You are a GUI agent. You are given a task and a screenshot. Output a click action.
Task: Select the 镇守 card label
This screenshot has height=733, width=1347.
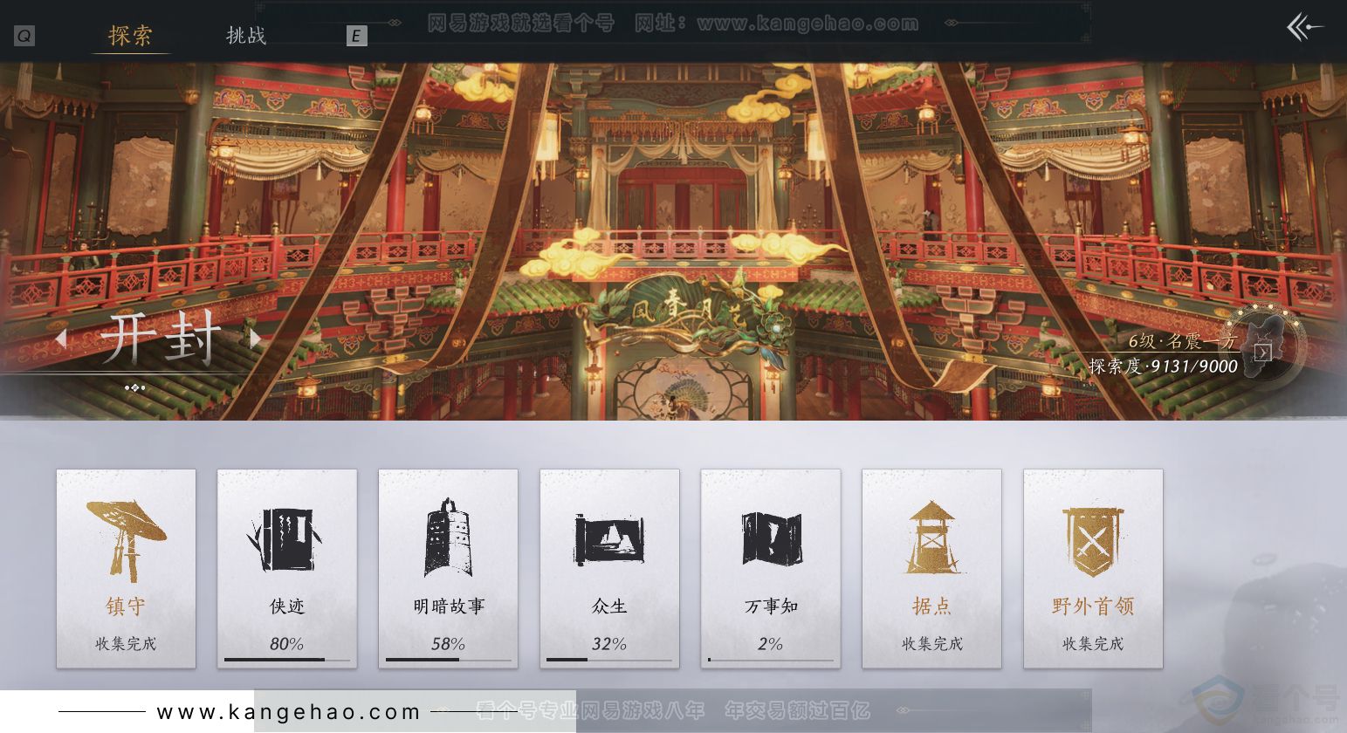click(126, 606)
